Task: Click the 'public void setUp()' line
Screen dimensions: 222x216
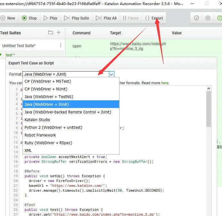Action: [65, 176]
